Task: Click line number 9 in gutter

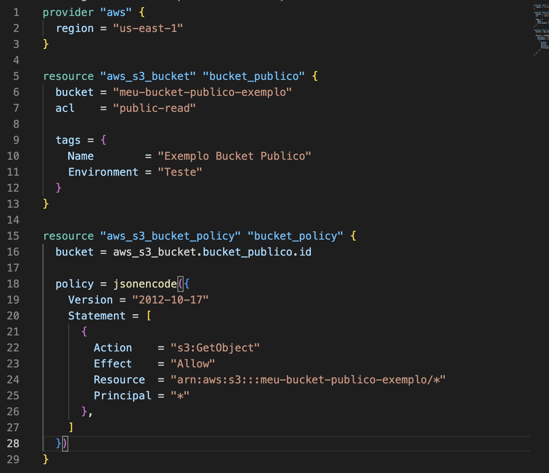Action: (x=16, y=140)
